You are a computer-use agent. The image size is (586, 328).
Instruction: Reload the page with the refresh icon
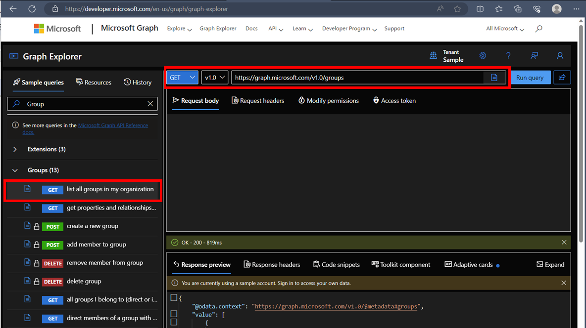pyautogui.click(x=32, y=9)
